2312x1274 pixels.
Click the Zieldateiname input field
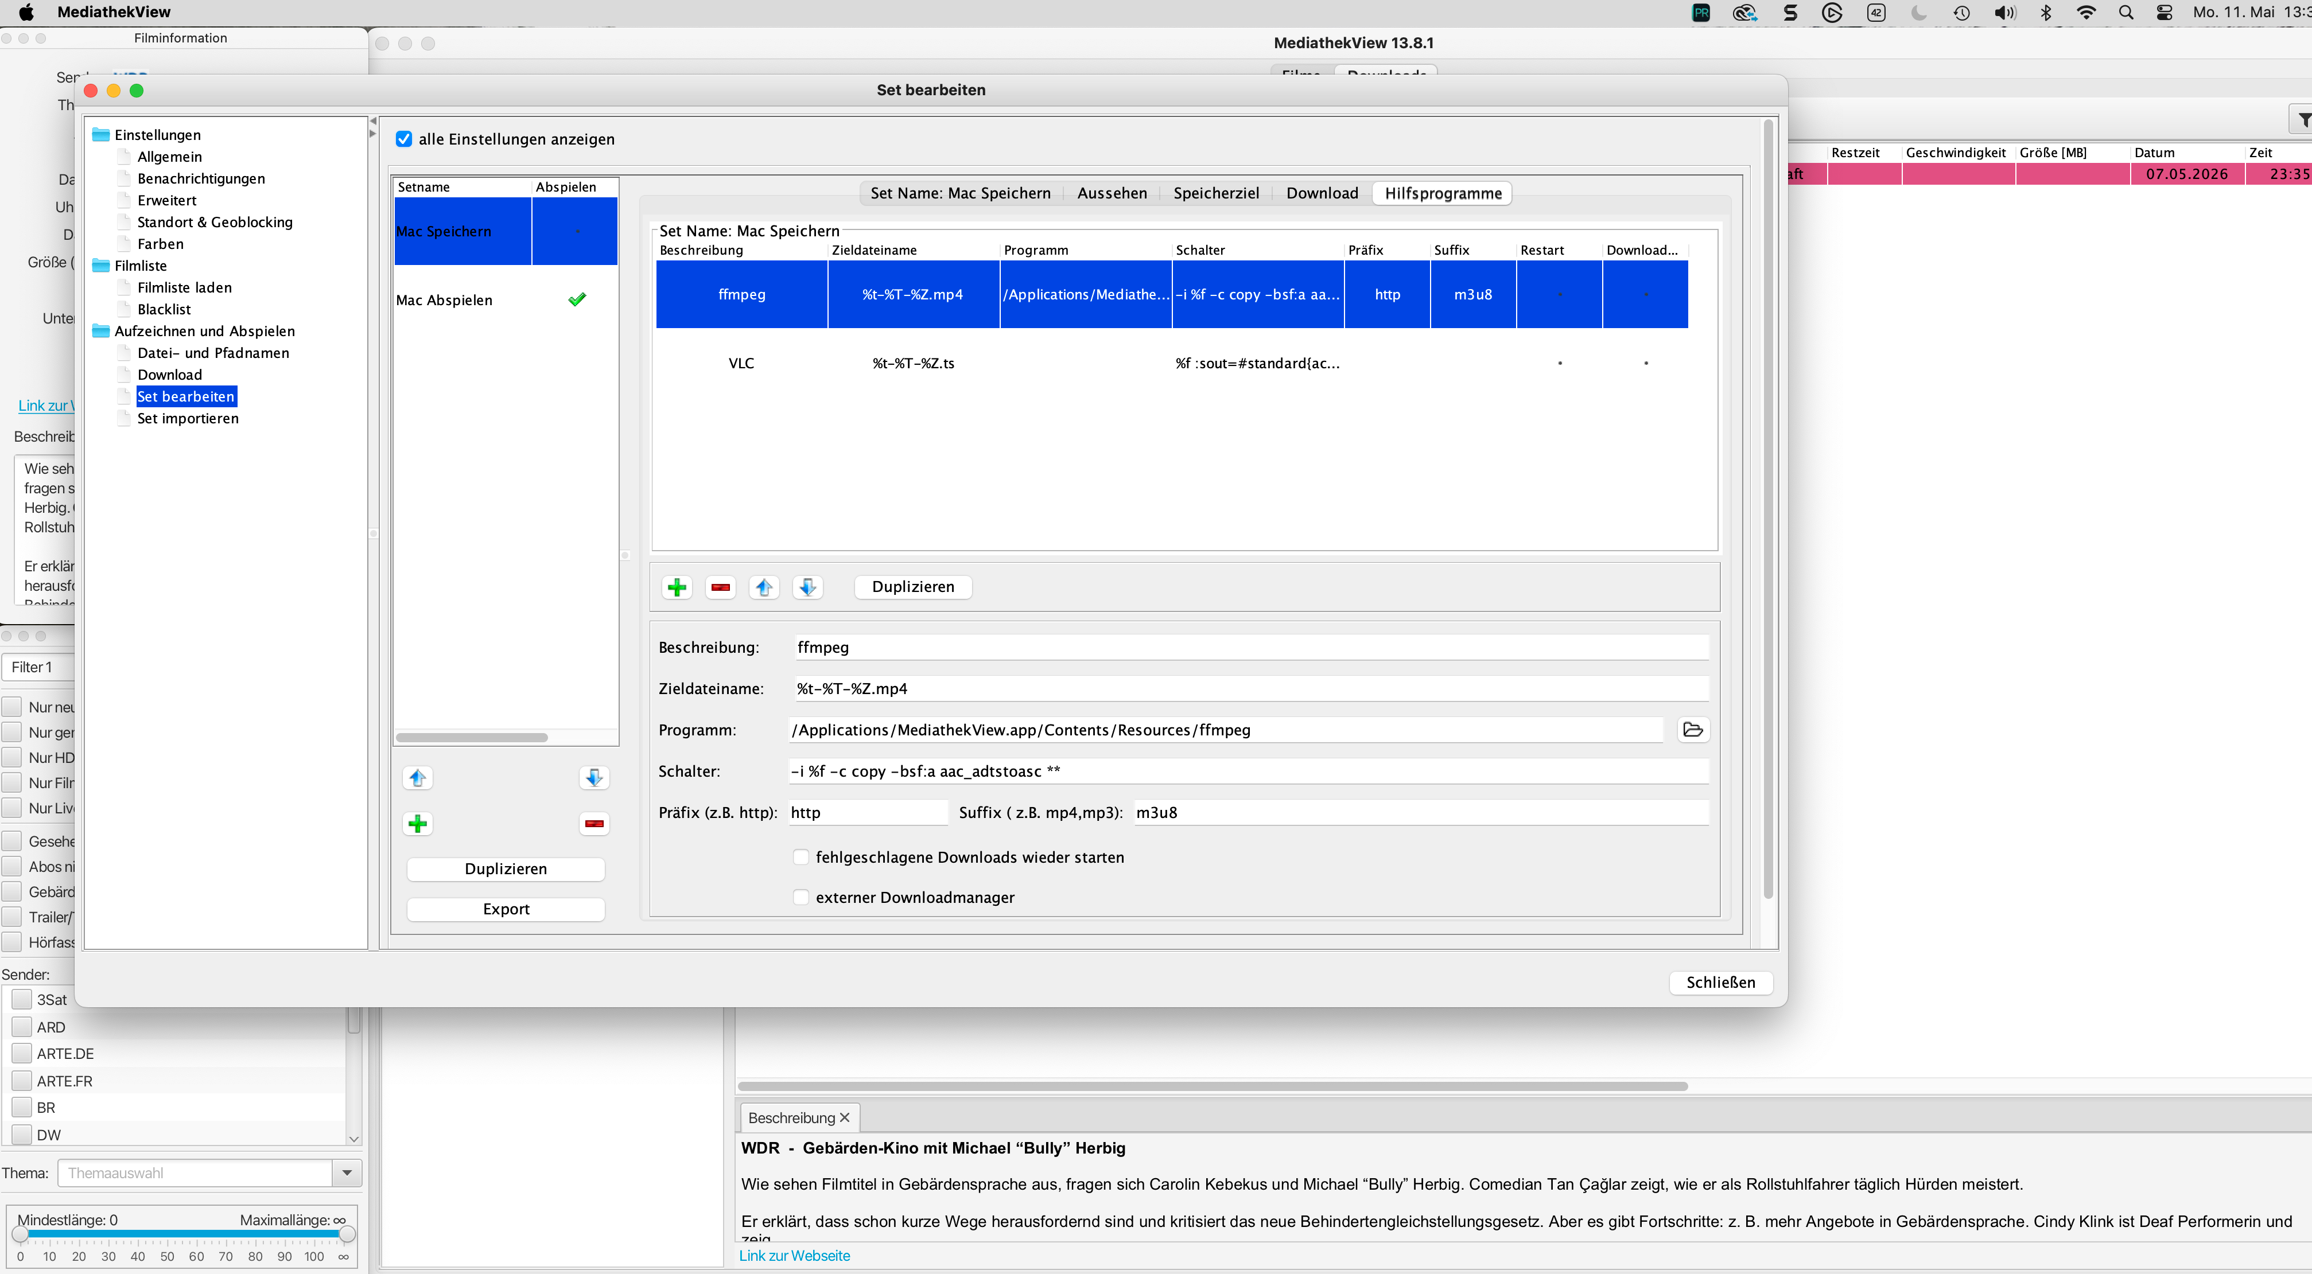1251,688
